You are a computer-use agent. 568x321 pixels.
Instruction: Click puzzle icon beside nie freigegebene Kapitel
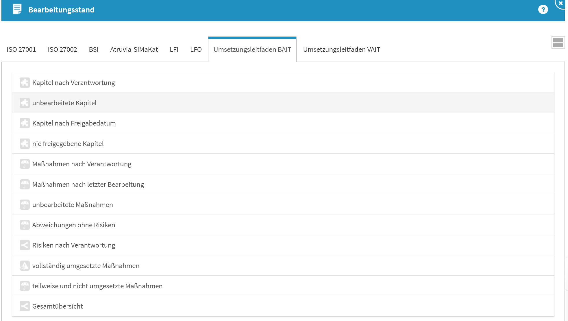pyautogui.click(x=25, y=144)
